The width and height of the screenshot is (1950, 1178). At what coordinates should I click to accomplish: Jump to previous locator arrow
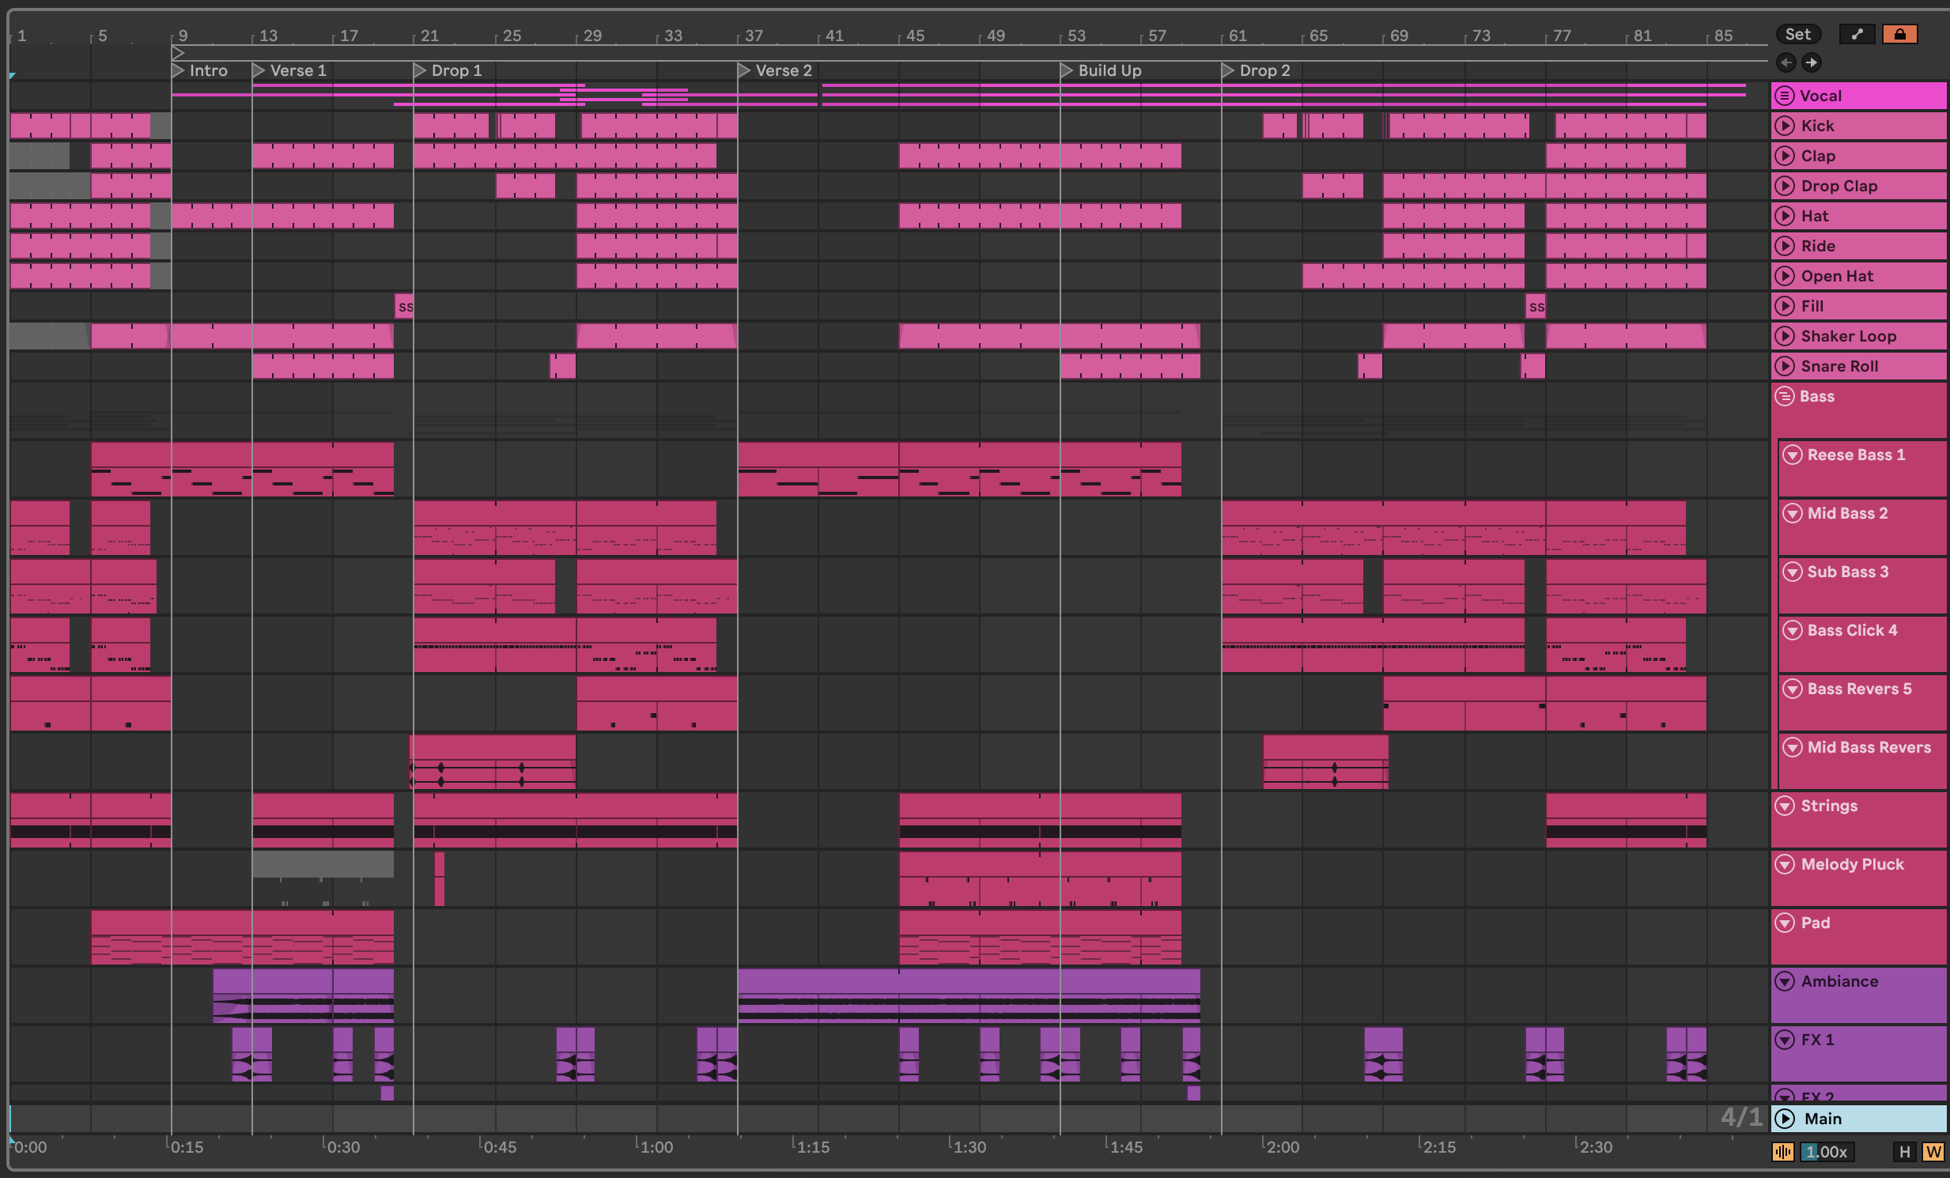coord(1786,62)
